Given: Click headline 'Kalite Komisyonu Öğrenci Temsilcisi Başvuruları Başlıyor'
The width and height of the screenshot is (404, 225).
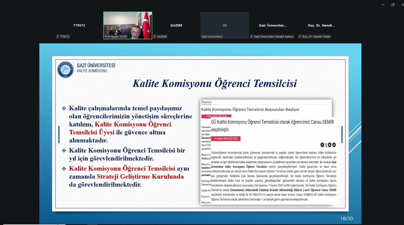Looking at the screenshot, I should [x=250, y=110].
